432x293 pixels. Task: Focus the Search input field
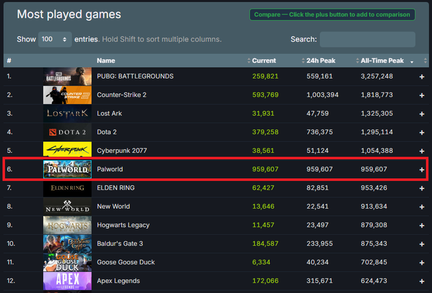click(367, 39)
